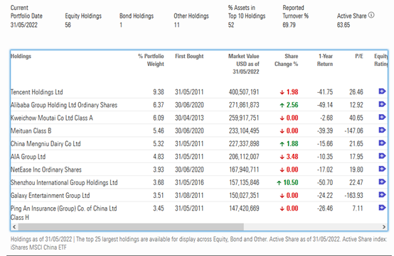This screenshot has height=256, width=394.
Task: Open equity rating icon for China Mengniu Dairy
Action: point(382,143)
